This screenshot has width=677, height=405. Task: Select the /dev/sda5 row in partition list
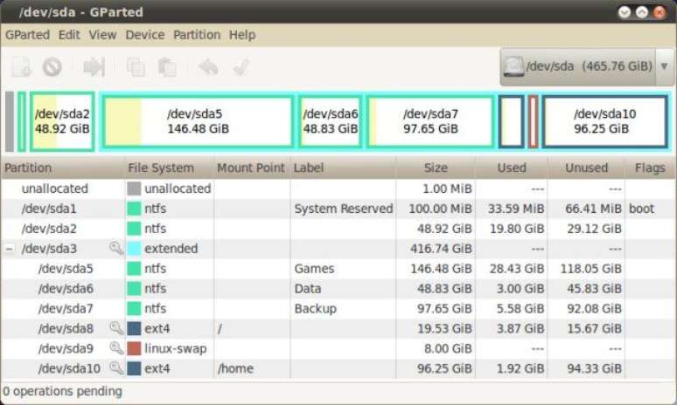coord(338,269)
